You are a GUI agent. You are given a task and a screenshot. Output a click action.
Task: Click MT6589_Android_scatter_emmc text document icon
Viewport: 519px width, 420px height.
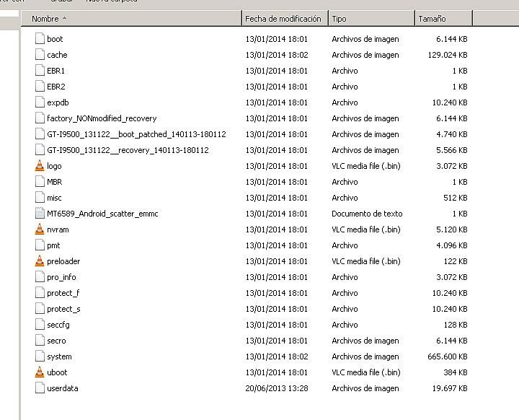[40, 213]
